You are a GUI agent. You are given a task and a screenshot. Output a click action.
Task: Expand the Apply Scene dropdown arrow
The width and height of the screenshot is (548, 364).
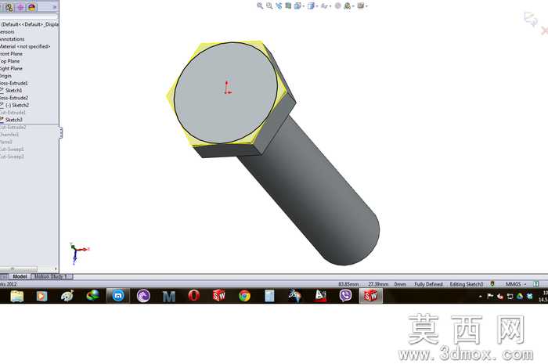tap(353, 6)
